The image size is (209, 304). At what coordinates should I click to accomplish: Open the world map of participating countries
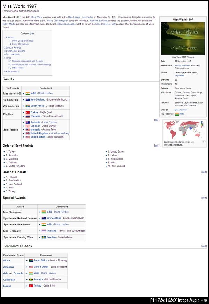point(184,130)
